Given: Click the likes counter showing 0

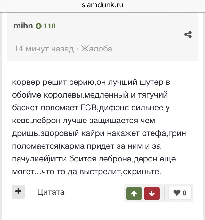Looking at the screenshot, I should pos(184,193).
